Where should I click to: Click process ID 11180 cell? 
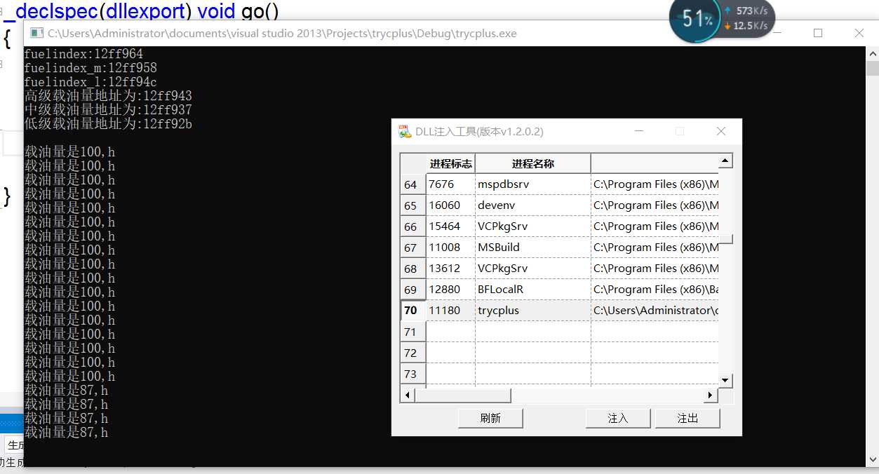450,310
